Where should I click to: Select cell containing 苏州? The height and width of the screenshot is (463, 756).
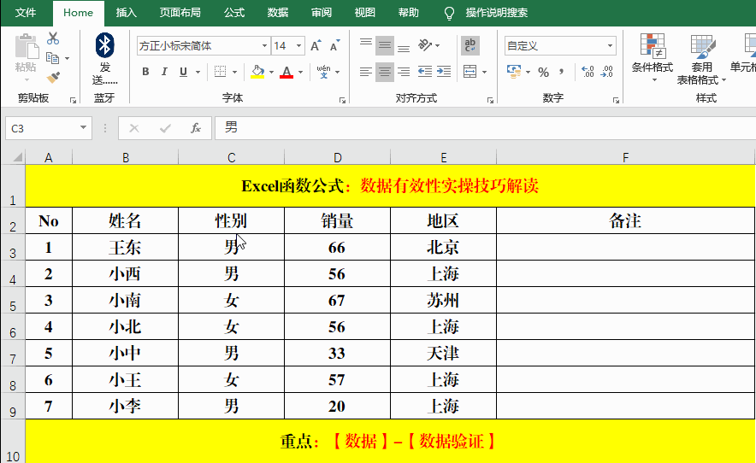coord(444,300)
